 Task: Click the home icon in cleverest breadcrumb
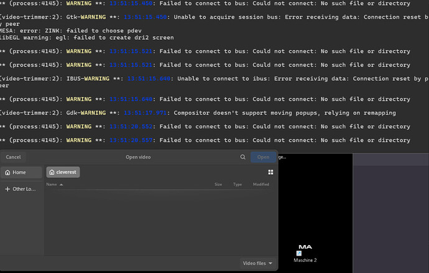coord(52,172)
